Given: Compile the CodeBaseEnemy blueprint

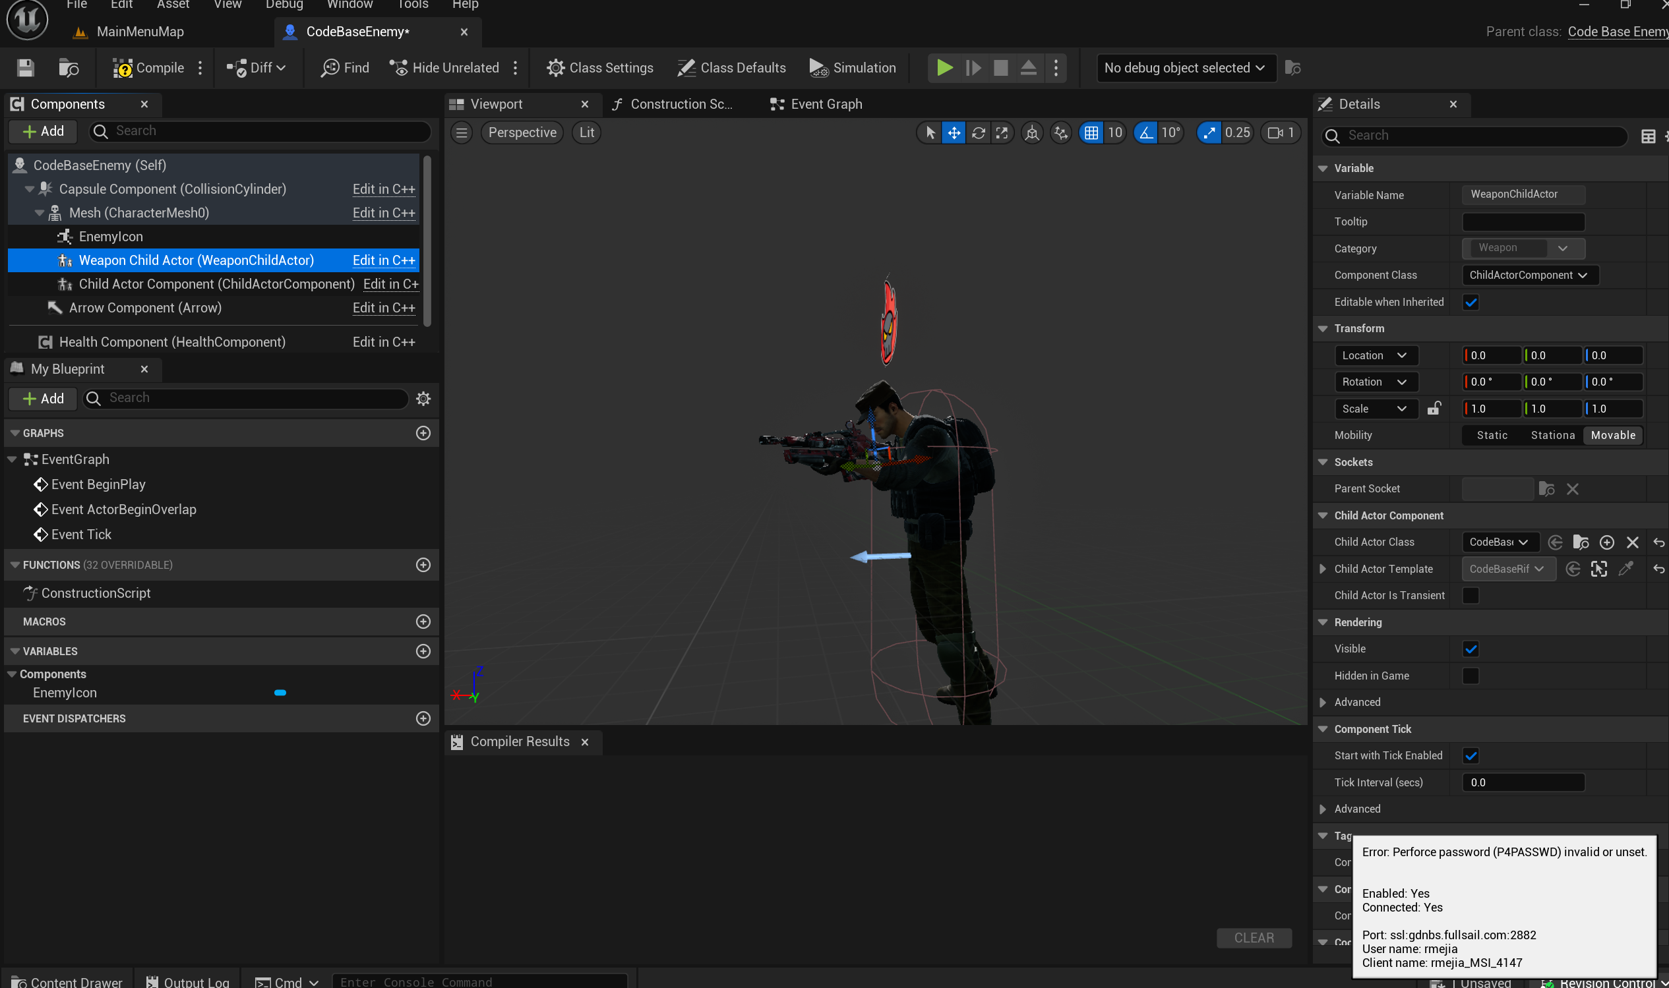Looking at the screenshot, I should 148,68.
